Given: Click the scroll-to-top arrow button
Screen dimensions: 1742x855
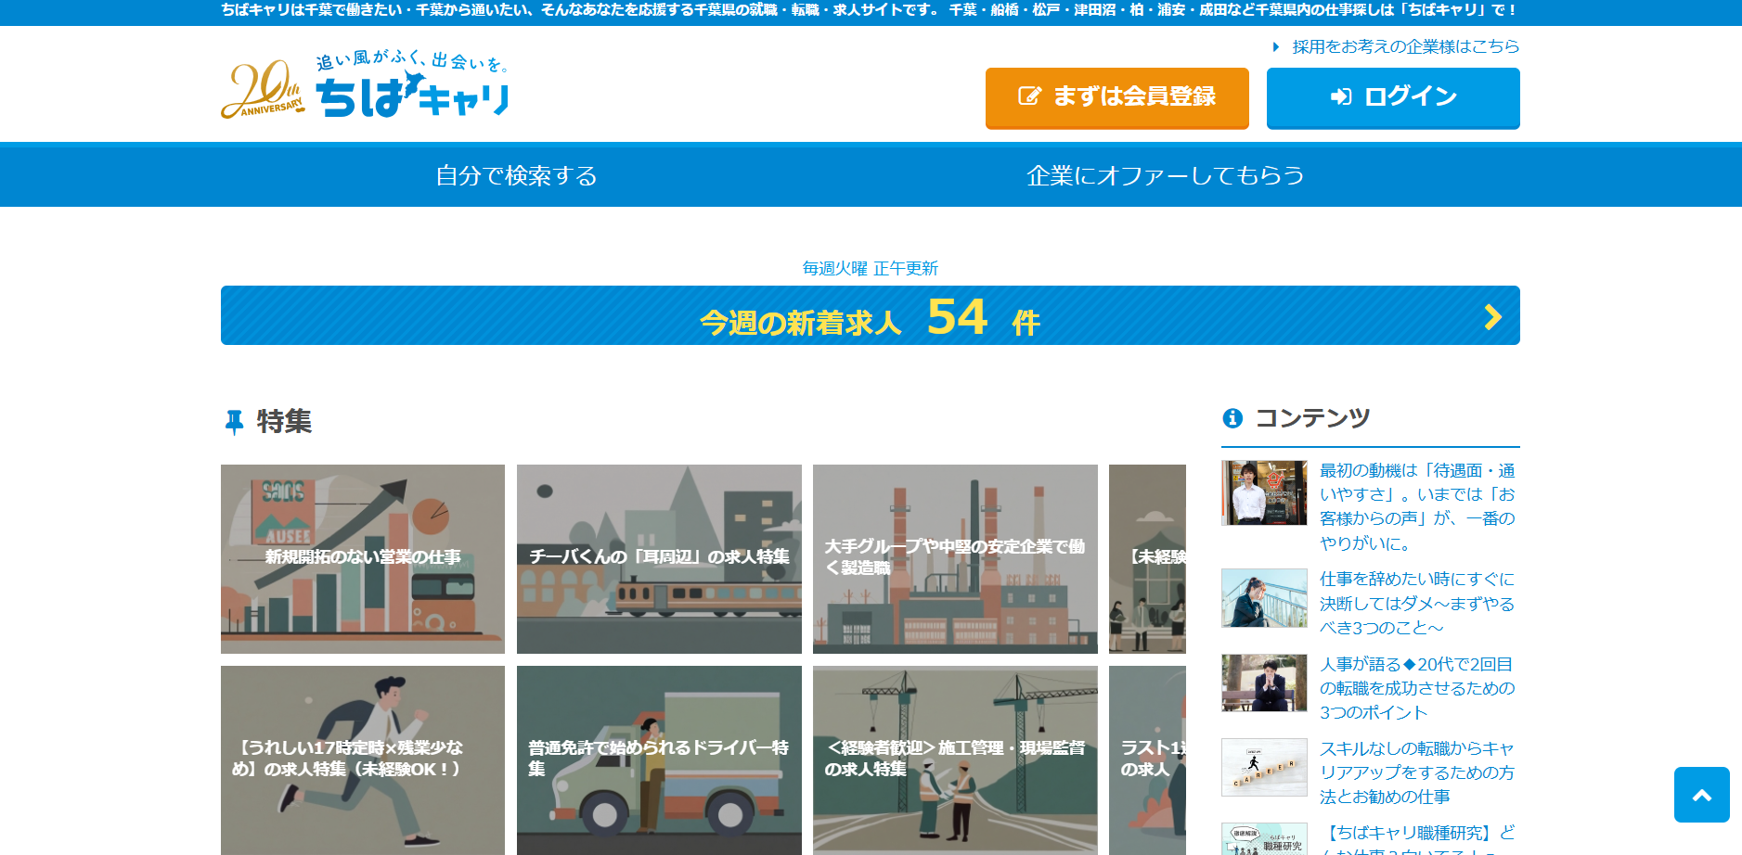Looking at the screenshot, I should pyautogui.click(x=1701, y=795).
